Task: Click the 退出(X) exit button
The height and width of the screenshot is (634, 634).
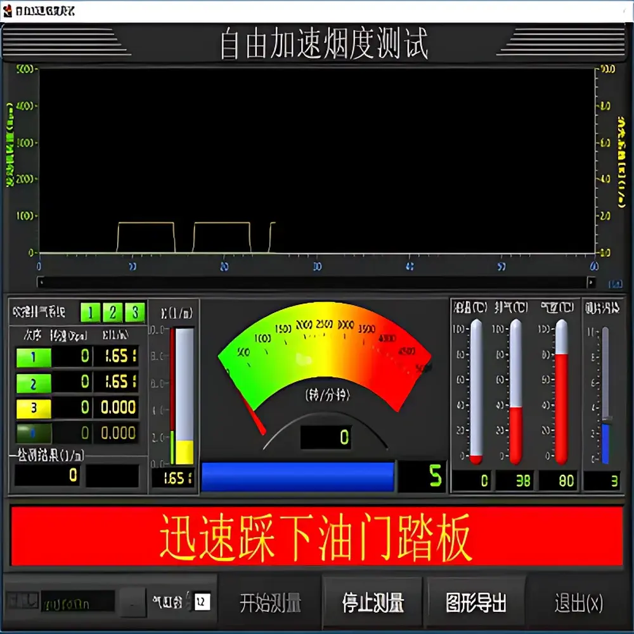Action: (x=579, y=604)
